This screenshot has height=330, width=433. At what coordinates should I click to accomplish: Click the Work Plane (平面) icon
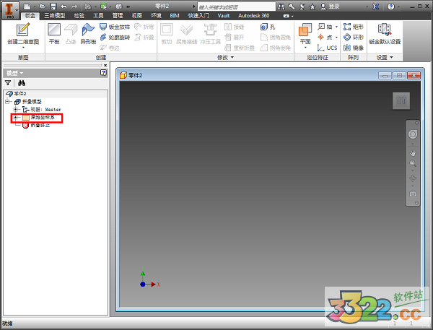305,30
